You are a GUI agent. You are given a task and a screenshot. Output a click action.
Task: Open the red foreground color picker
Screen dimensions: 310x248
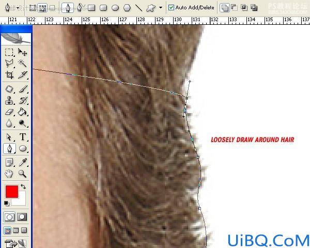12,192
